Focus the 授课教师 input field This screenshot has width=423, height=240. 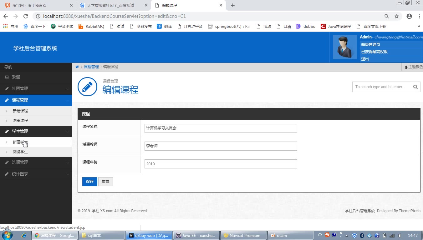pos(221,146)
